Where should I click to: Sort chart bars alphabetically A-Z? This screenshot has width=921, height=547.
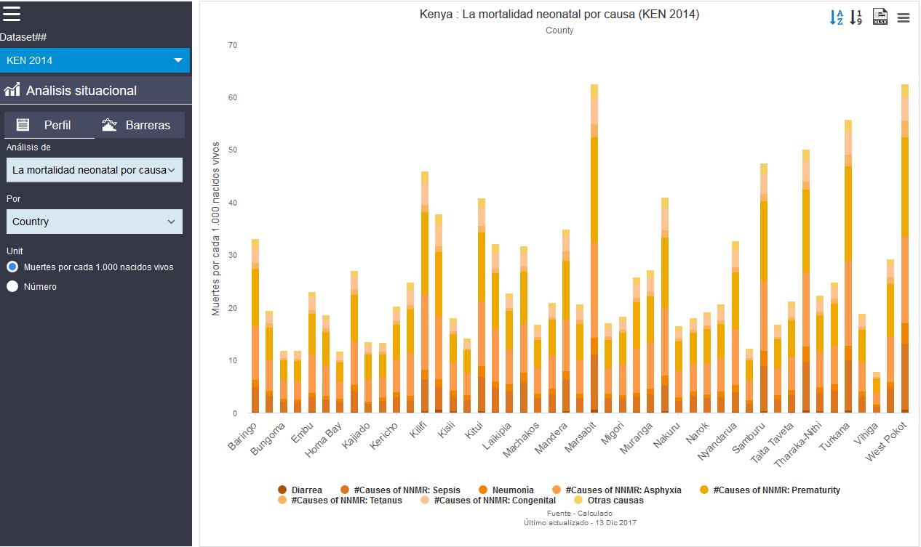tap(837, 17)
